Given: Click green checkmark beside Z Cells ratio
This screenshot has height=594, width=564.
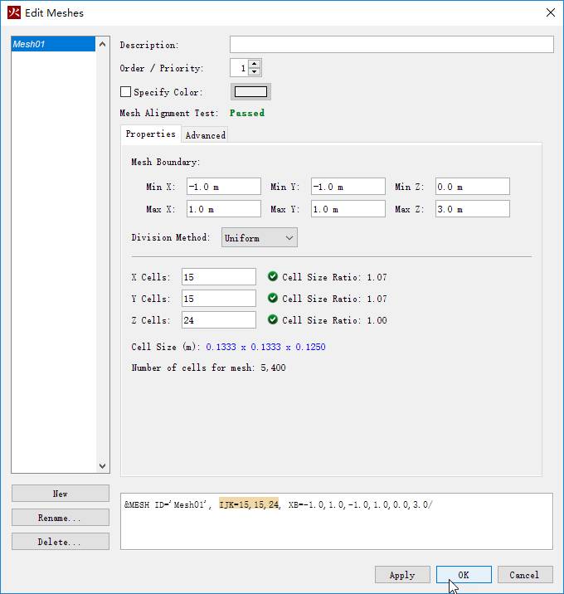Looking at the screenshot, I should click(x=273, y=320).
